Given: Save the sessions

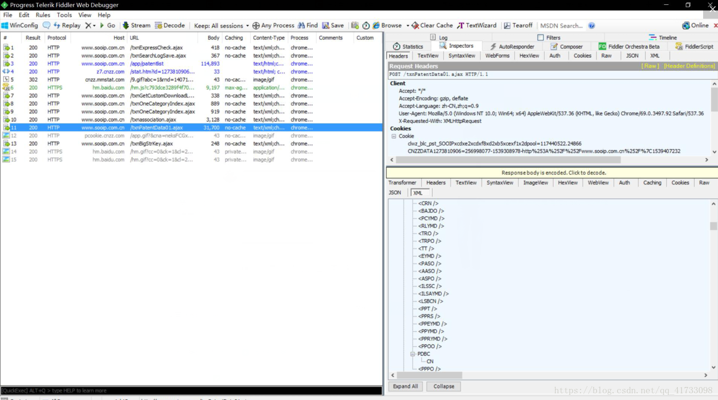Looking at the screenshot, I should [333, 25].
